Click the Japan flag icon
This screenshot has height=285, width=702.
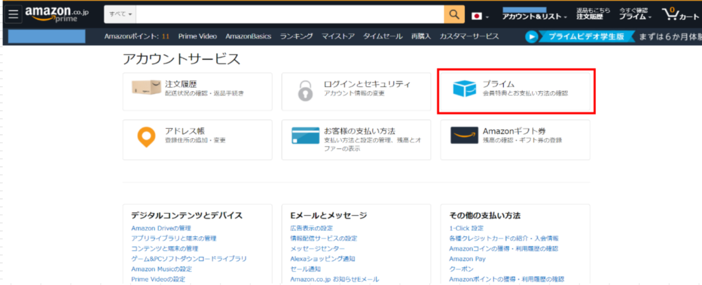[477, 16]
